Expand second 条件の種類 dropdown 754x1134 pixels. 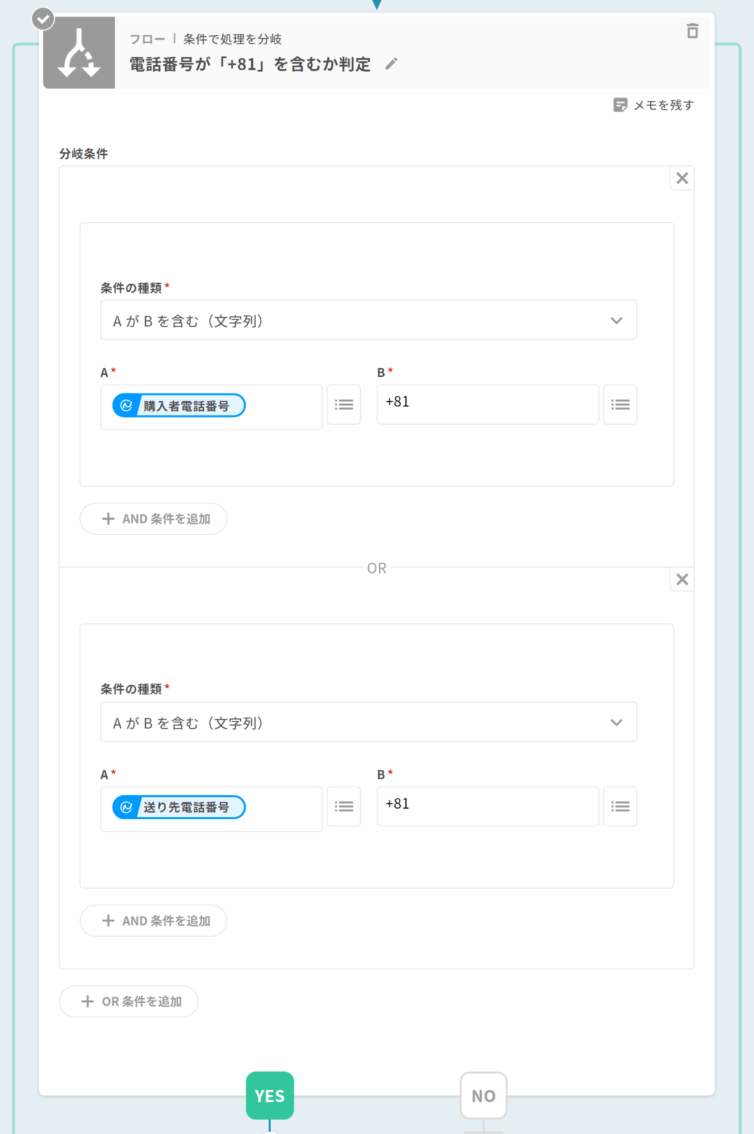[x=368, y=722]
